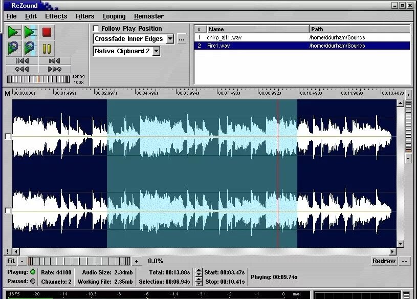Open crossfade settings ellipsis button

click(182, 39)
